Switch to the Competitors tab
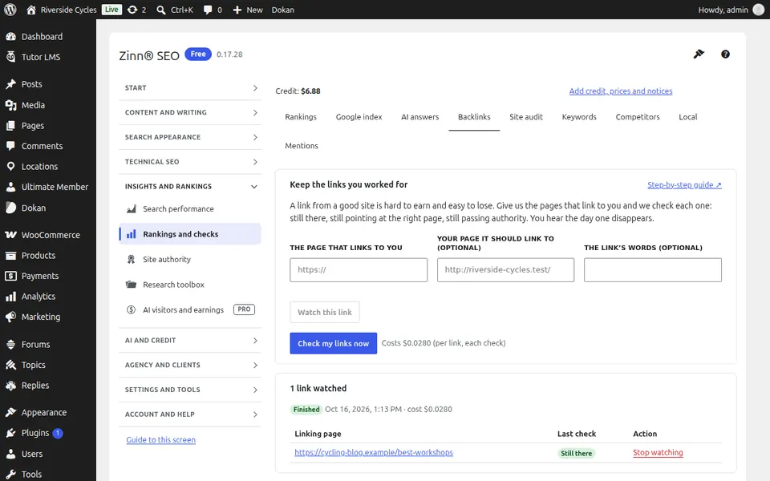 [638, 117]
